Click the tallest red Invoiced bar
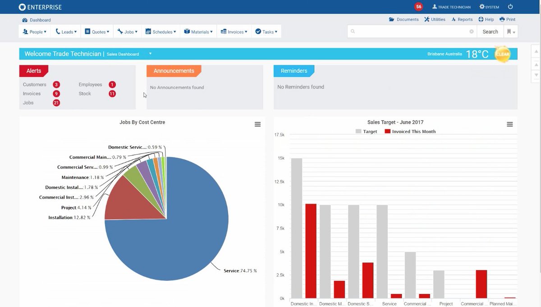 coord(311,251)
